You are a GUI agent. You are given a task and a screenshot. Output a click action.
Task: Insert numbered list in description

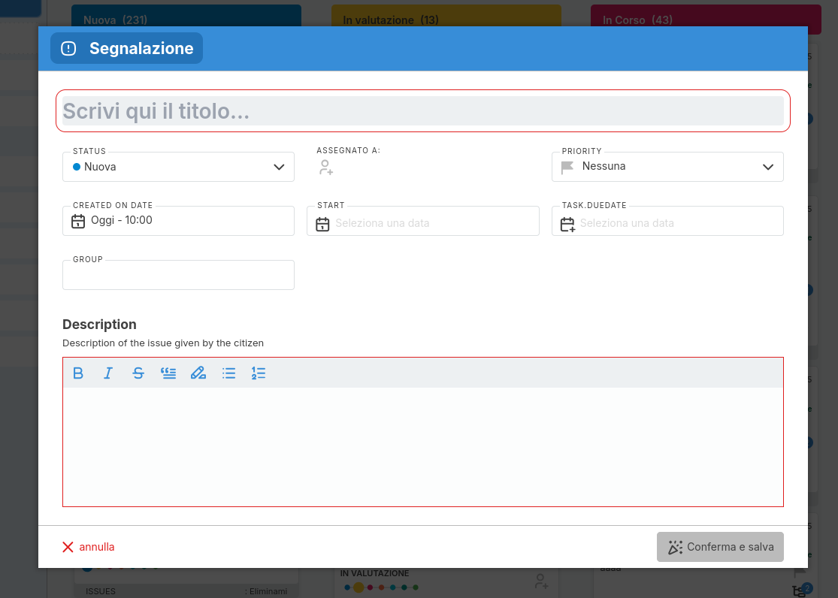click(x=259, y=373)
